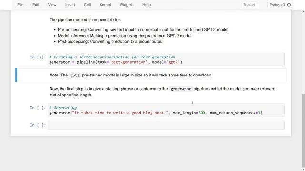Screen dimensions: 305x171
Task: Click the page vertical scrollbar thumb
Action: pos(303,131)
